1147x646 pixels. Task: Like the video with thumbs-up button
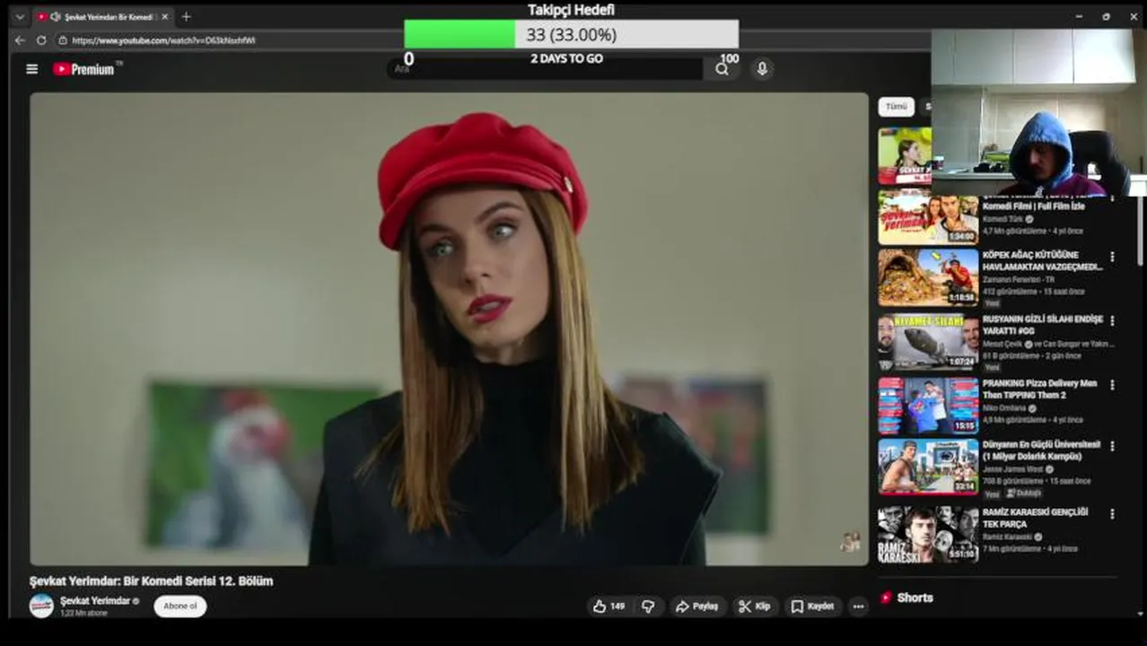pyautogui.click(x=609, y=607)
